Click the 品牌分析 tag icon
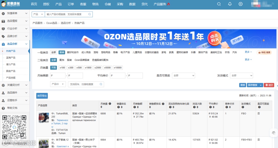This screenshot has width=278, height=148. 3,36
